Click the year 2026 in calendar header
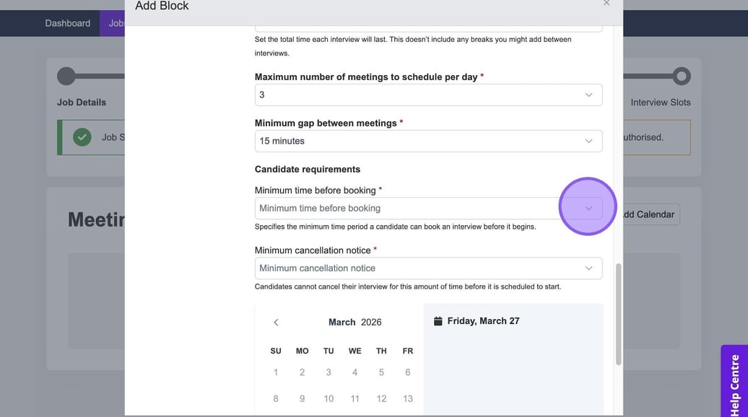 371,322
